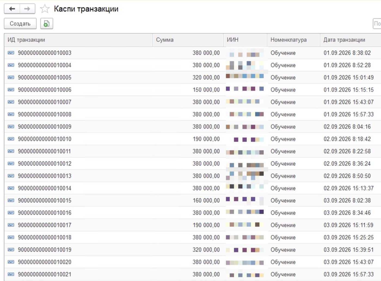Click the date 03.09.2026 8:02:38
The image size is (381, 281).
347,201
